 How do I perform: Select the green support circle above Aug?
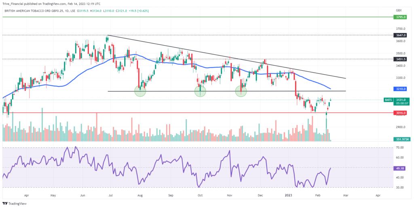pyautogui.click(x=140, y=91)
